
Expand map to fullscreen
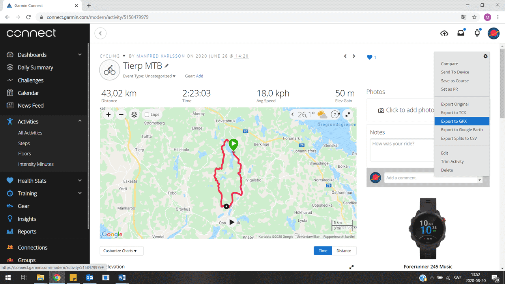point(348,114)
